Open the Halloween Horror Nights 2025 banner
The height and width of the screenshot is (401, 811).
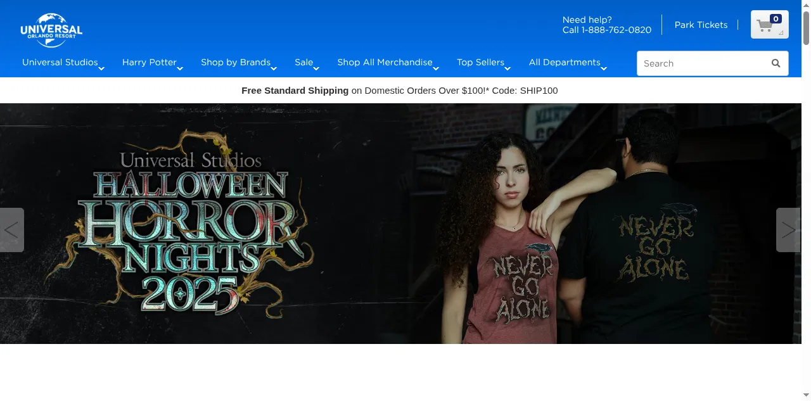tap(400, 224)
